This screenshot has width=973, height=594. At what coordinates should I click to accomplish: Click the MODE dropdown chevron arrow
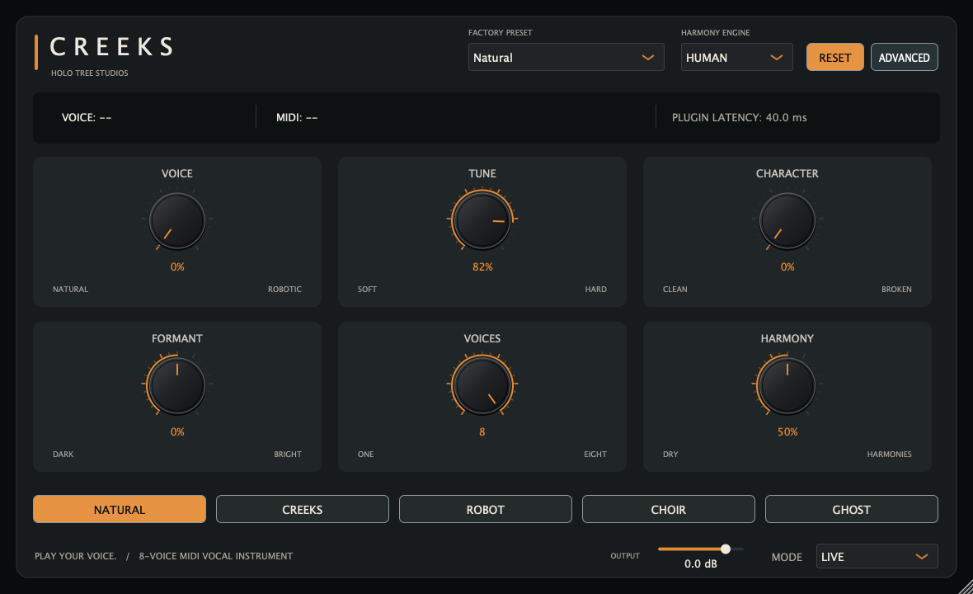[x=922, y=557]
